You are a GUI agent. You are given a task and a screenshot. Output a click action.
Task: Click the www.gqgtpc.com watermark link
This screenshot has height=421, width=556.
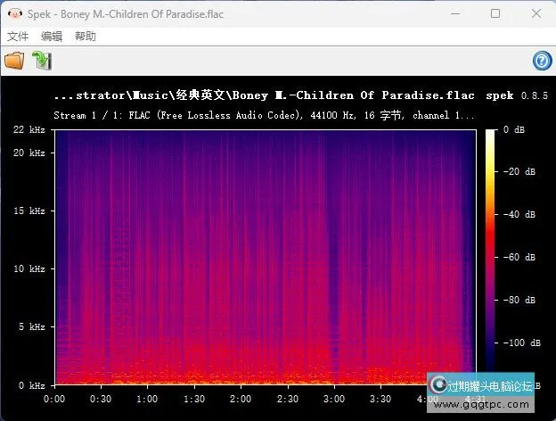[x=481, y=404]
